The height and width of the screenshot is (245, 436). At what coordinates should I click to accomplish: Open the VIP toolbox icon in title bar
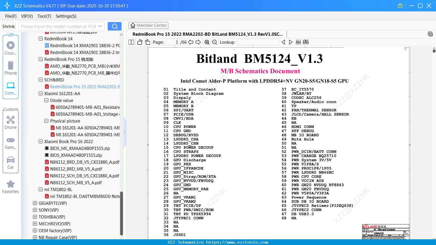tap(400, 6)
